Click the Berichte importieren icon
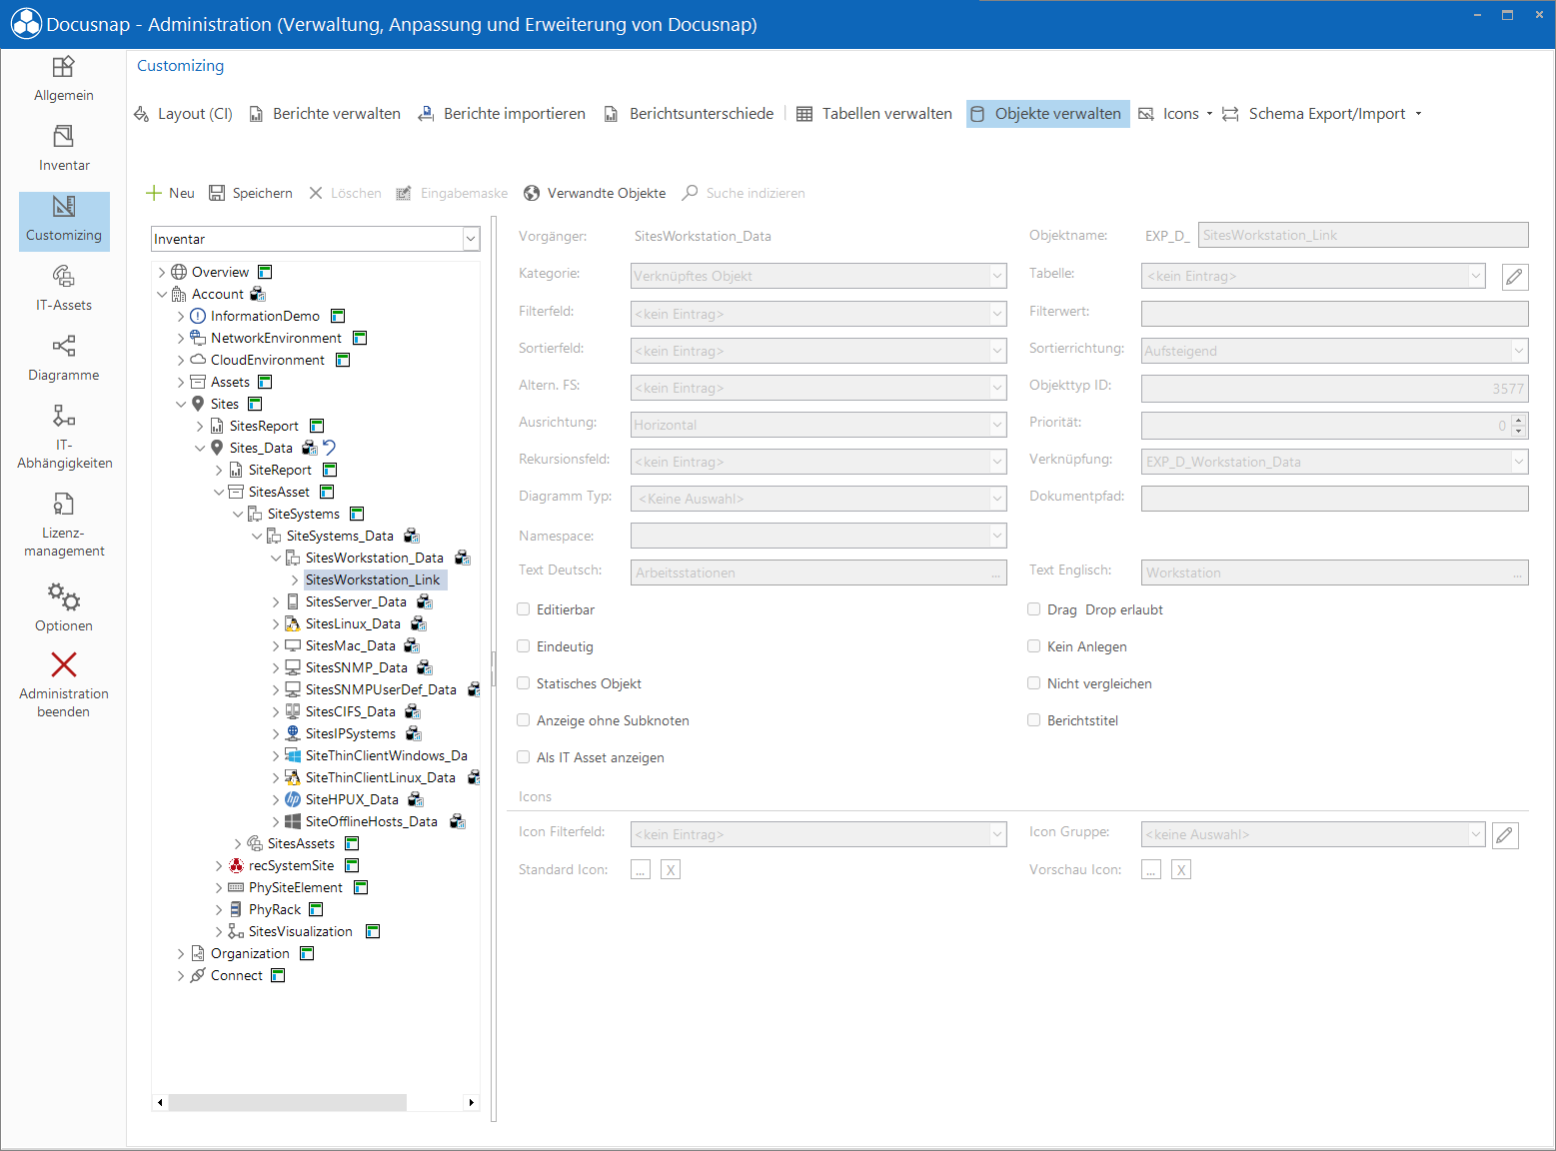The image size is (1556, 1151). click(x=426, y=114)
